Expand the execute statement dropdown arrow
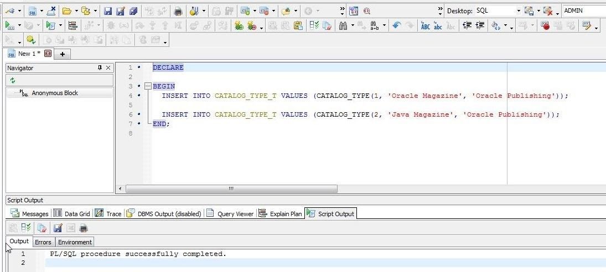This screenshot has width=606, height=272. [19, 26]
